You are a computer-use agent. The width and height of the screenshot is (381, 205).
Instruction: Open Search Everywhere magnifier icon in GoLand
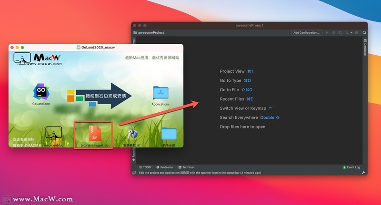364,32
